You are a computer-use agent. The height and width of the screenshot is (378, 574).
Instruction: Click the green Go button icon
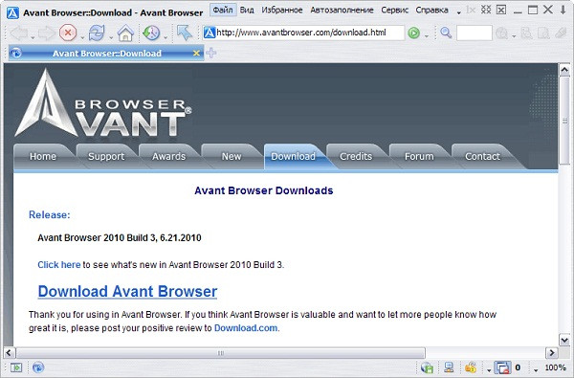414,33
